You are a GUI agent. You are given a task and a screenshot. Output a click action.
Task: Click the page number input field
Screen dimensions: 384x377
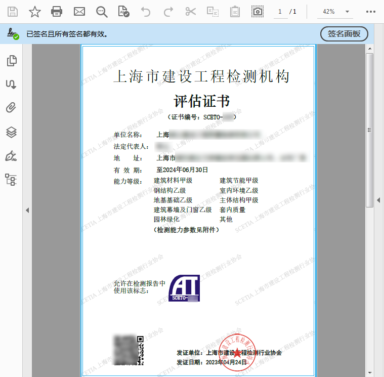[x=279, y=12]
